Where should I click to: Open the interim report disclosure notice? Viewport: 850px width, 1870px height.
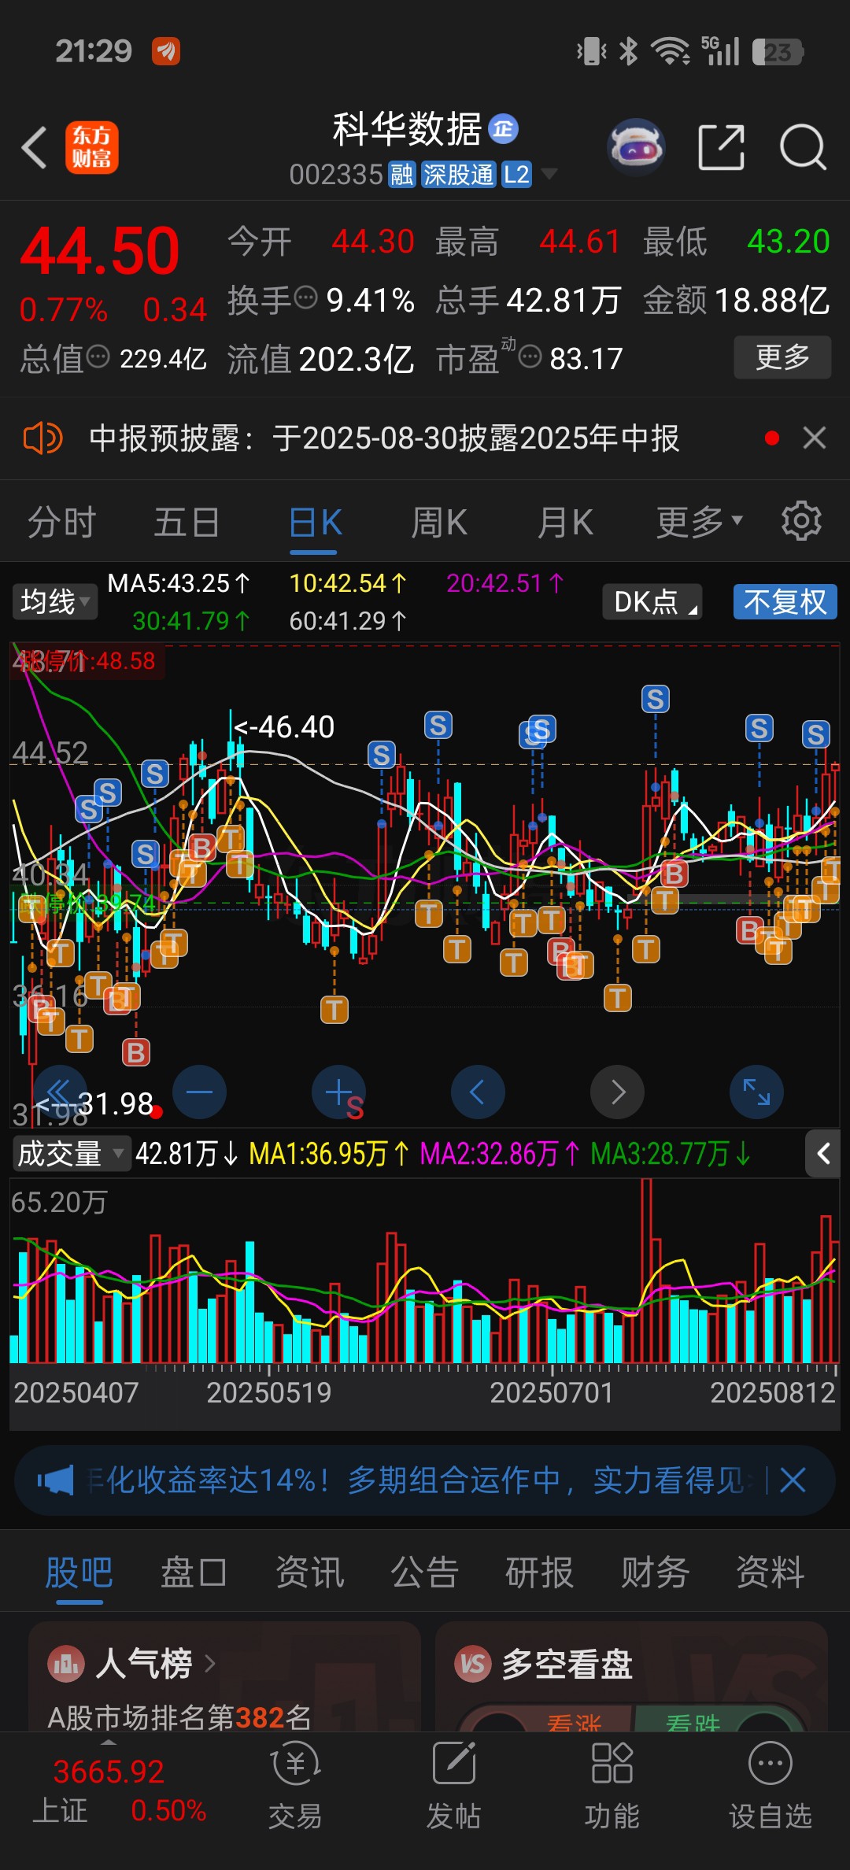coord(384,438)
